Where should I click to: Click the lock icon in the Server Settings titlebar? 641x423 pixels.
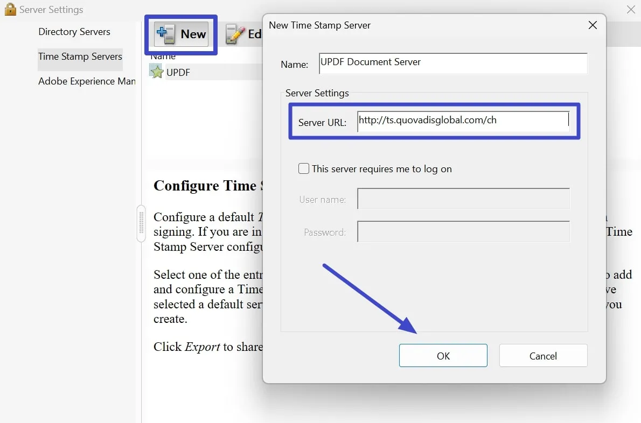(9, 9)
